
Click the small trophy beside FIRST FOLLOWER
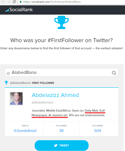click(x=6, y=82)
